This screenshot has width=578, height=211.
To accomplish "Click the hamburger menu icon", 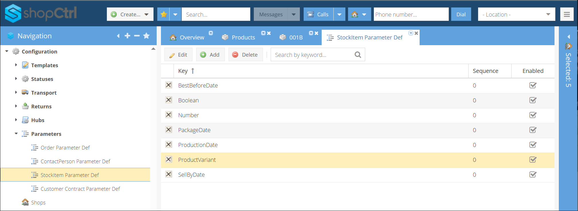I will [x=567, y=14].
